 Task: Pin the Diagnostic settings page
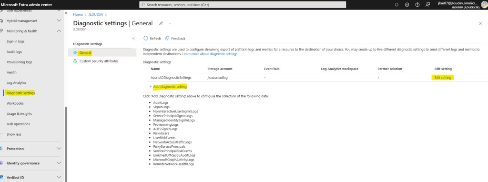click(x=161, y=23)
